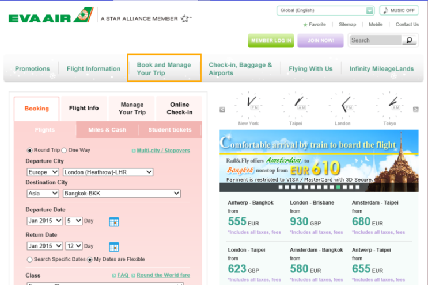Open the Europe departure region dropdown

point(43,172)
